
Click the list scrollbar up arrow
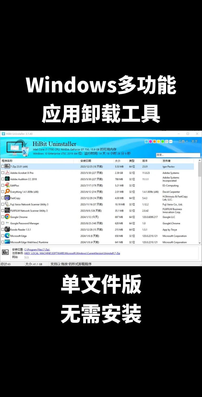(200, 161)
